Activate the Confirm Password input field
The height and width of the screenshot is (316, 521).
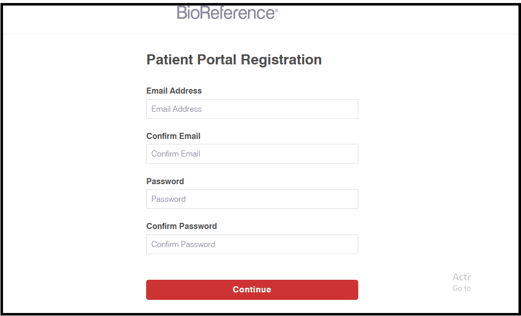252,245
